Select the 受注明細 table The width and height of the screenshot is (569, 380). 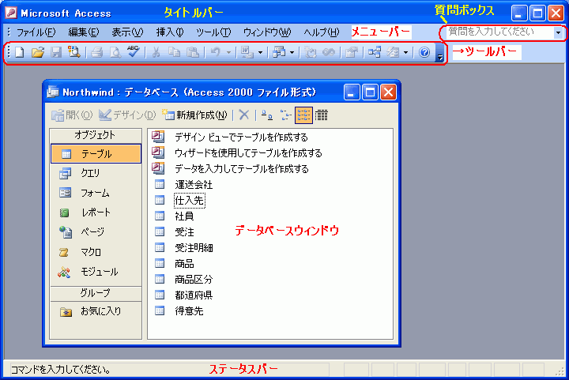click(194, 247)
